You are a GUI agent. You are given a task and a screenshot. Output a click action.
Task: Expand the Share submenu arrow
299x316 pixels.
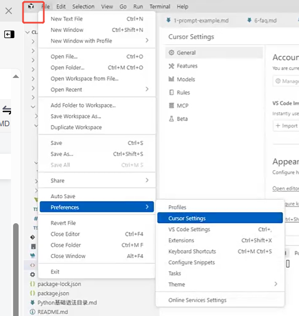(147, 180)
